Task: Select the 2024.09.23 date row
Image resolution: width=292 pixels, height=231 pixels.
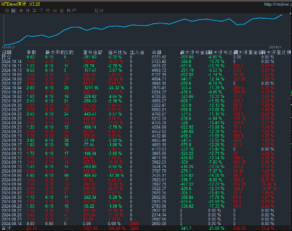Action: (x=12, y=127)
